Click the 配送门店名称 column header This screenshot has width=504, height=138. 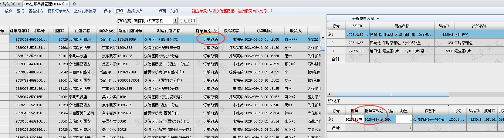pyautogui.click(x=168, y=31)
